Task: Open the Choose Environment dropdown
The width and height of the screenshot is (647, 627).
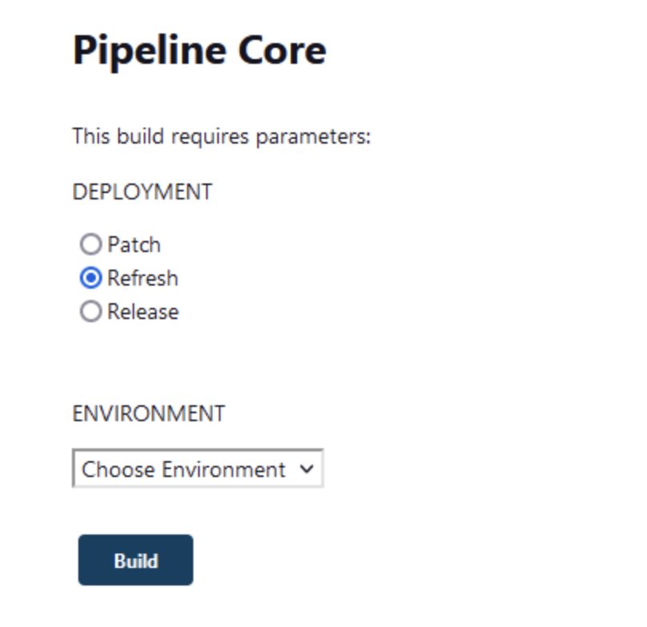Action: click(x=198, y=468)
